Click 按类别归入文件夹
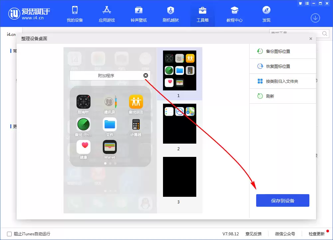The height and width of the screenshot is (240, 333). (x=283, y=81)
